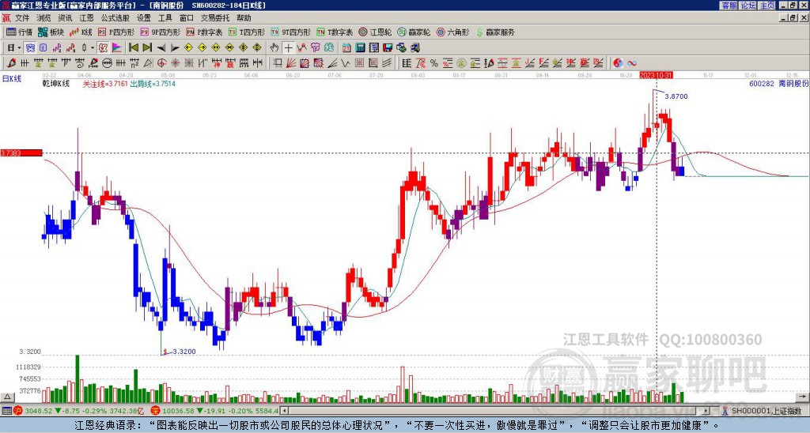Open the P四方形 tool
810x433 pixels.
116,32
